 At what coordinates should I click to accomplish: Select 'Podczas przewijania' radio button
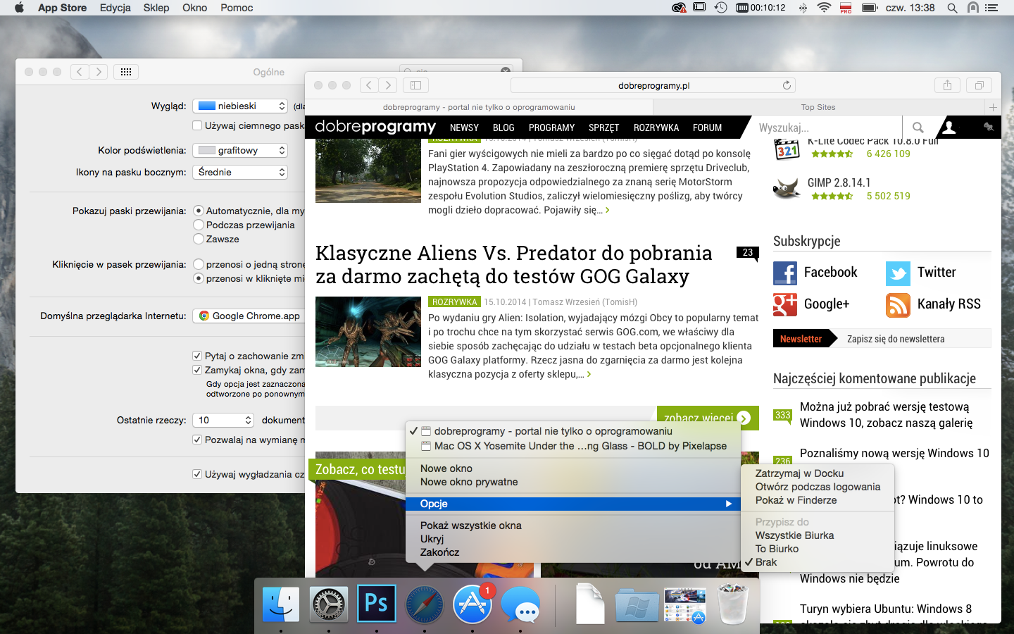pos(199,225)
